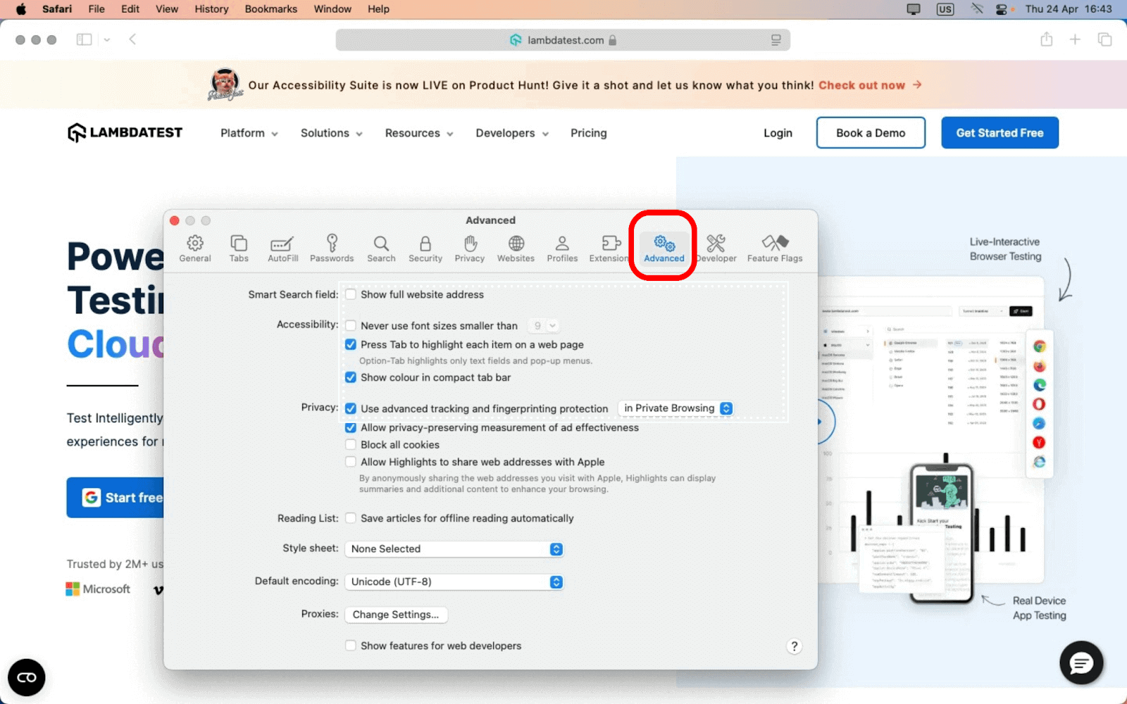
Task: Open the General settings pane
Action: click(195, 249)
